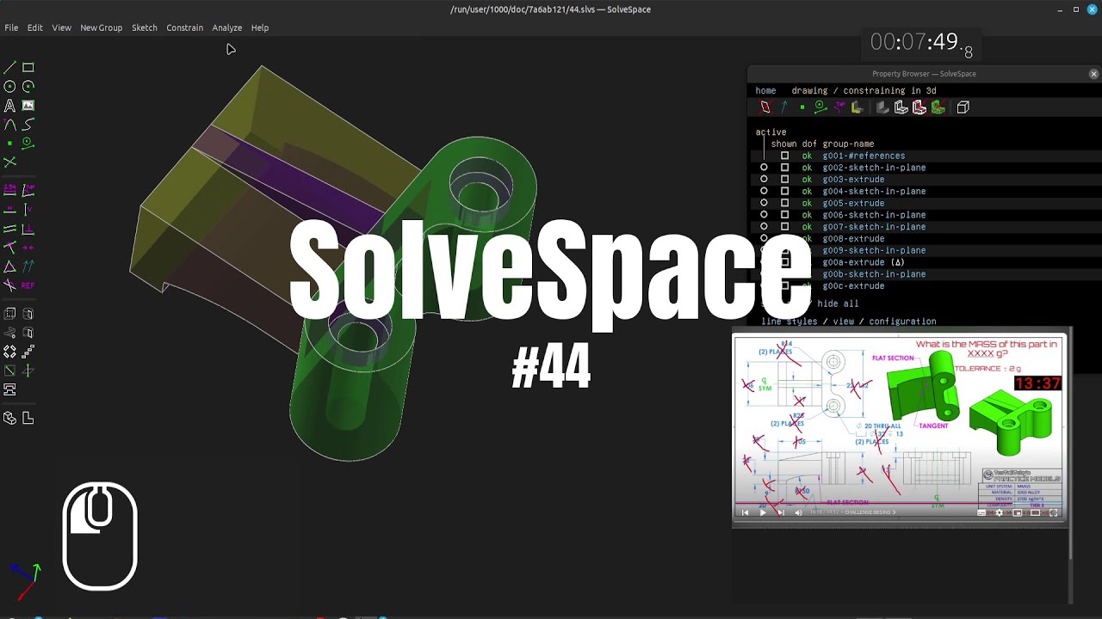Open the Edit menu

pos(34,28)
